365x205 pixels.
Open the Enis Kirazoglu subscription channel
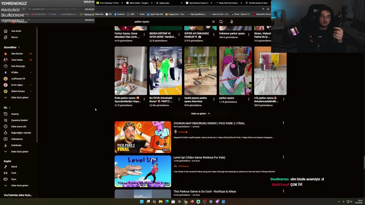[x=18, y=66]
